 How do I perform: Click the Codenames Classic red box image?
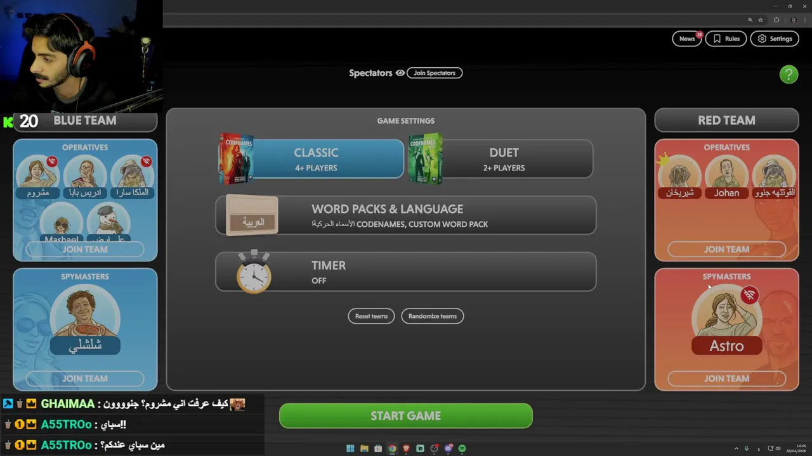point(236,158)
